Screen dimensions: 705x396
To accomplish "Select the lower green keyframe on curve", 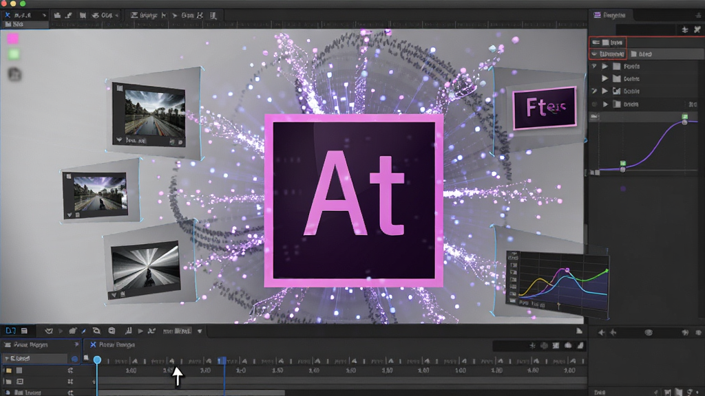I will coord(622,164).
